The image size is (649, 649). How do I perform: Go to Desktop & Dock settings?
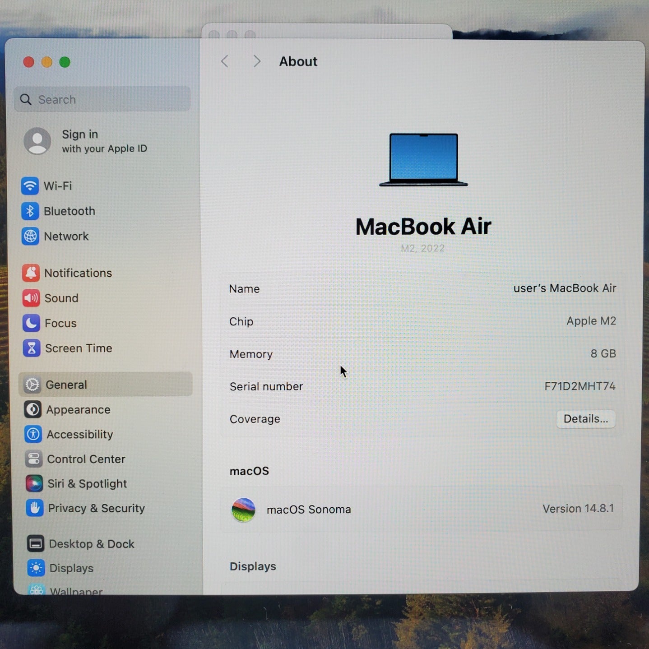(x=91, y=544)
